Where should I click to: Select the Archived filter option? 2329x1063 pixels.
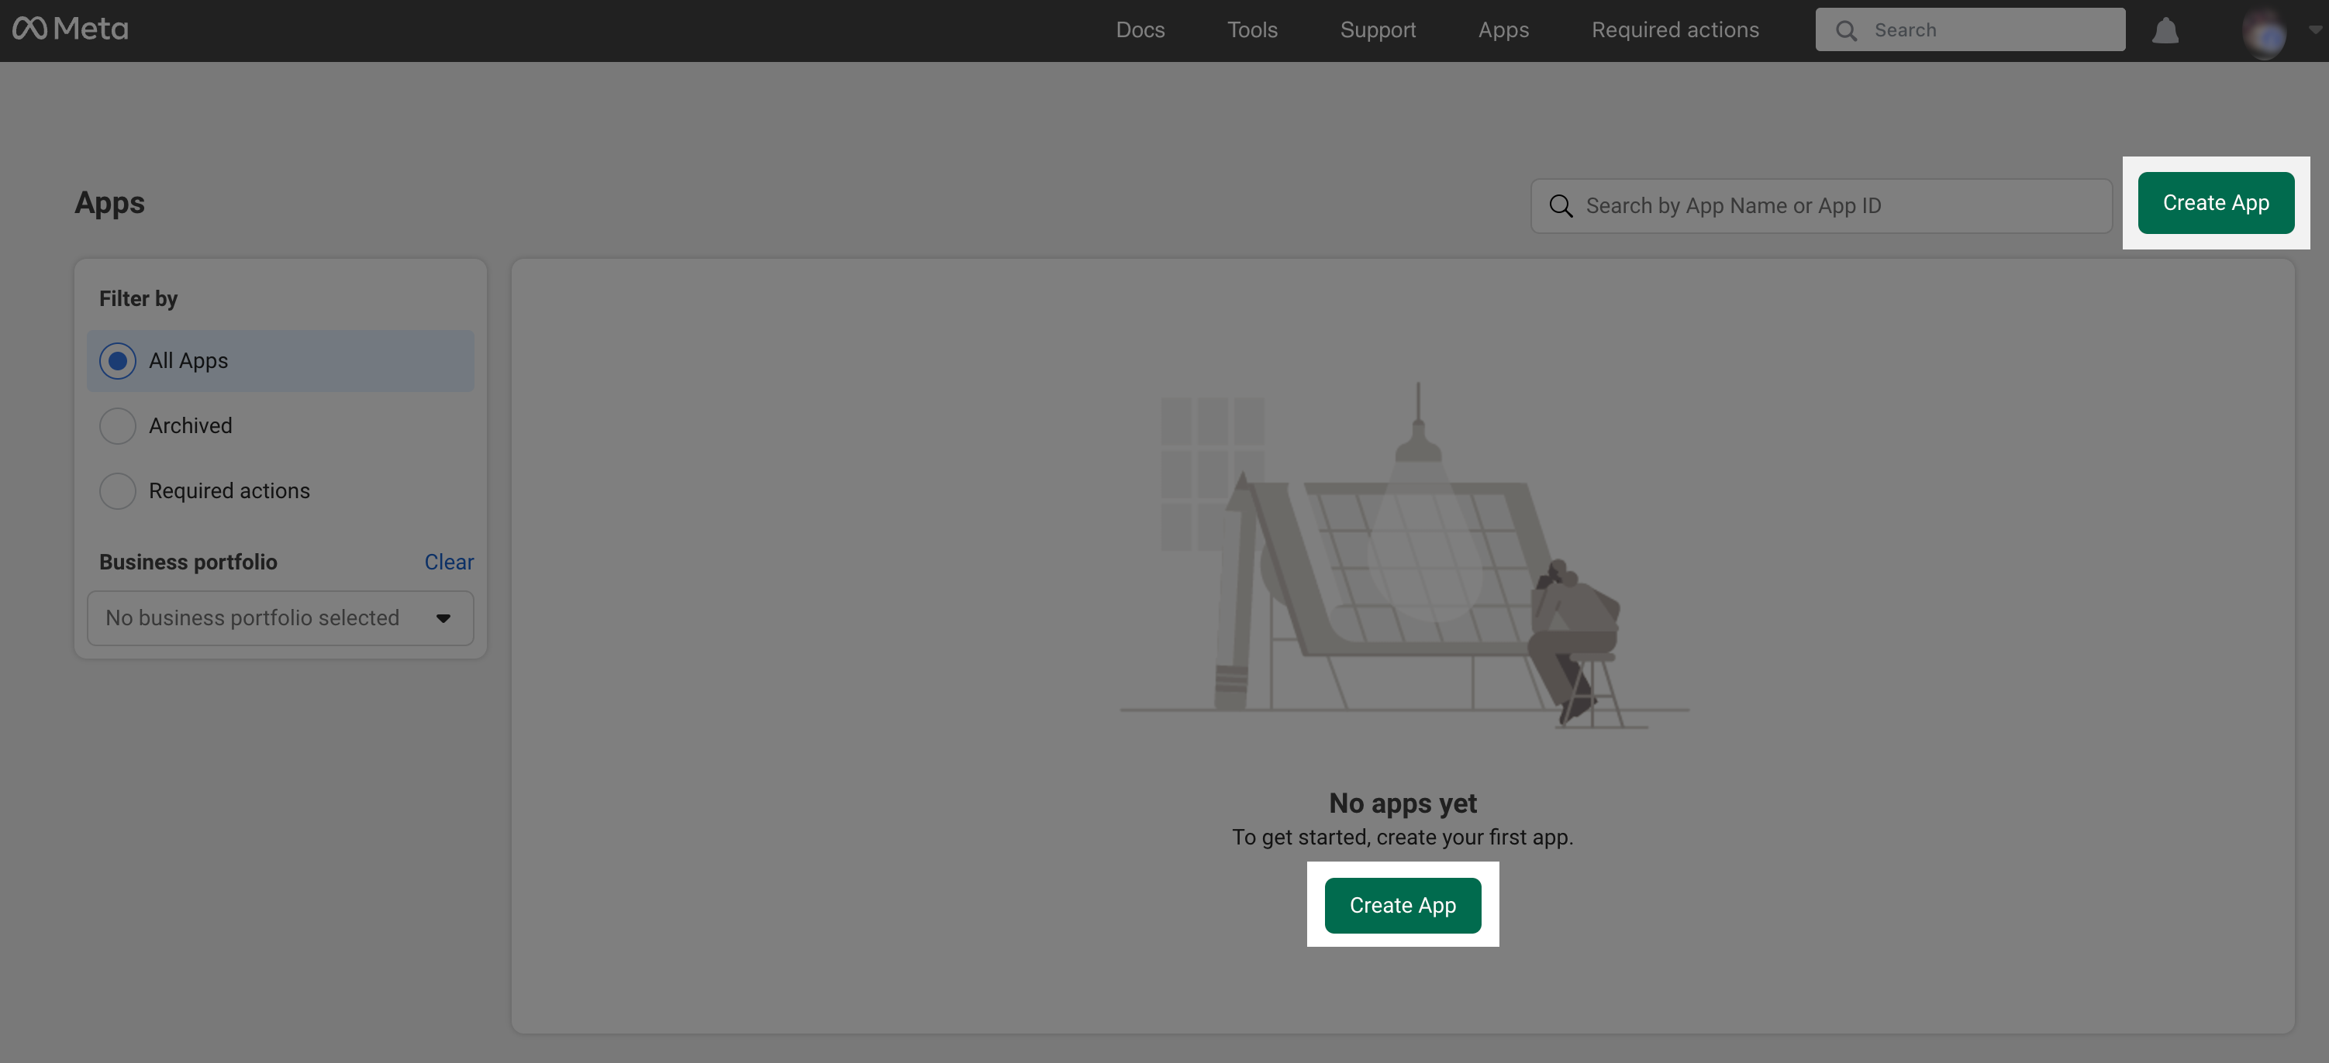118,426
